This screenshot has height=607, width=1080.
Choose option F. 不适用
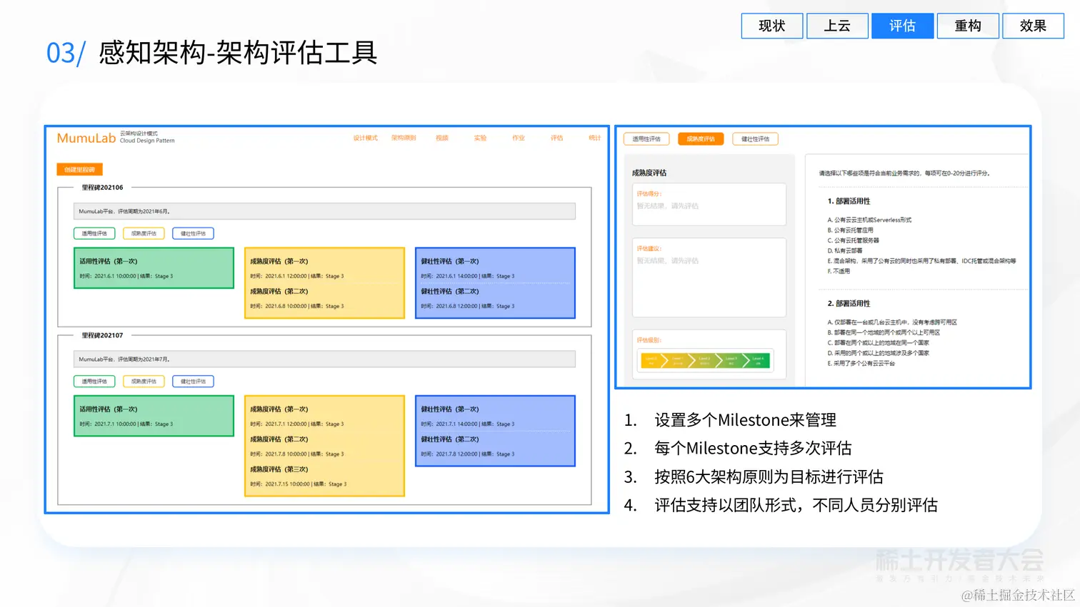point(839,271)
